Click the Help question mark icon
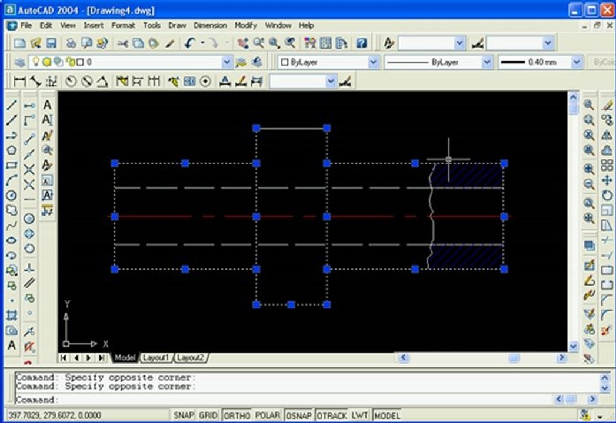The height and width of the screenshot is (423, 616). point(361,43)
